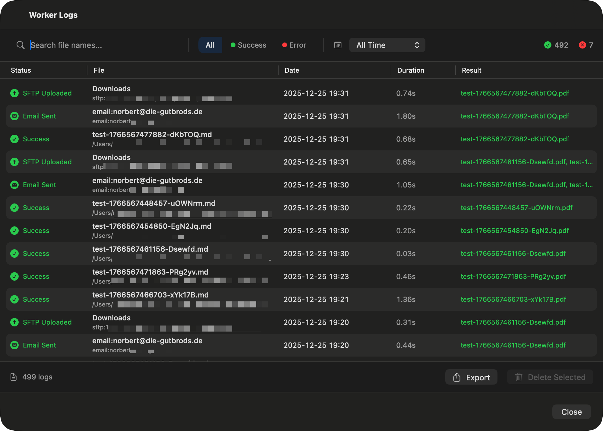
Task: Open result test-1766567448457-uOWNrm.pdf
Action: click(516, 208)
